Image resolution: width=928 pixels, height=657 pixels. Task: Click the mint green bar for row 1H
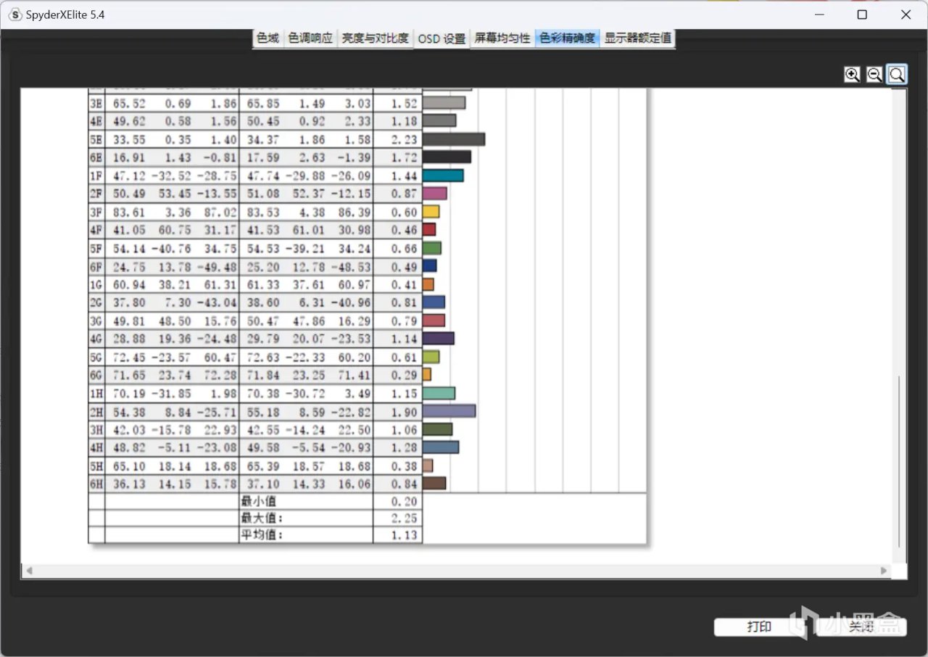(439, 393)
